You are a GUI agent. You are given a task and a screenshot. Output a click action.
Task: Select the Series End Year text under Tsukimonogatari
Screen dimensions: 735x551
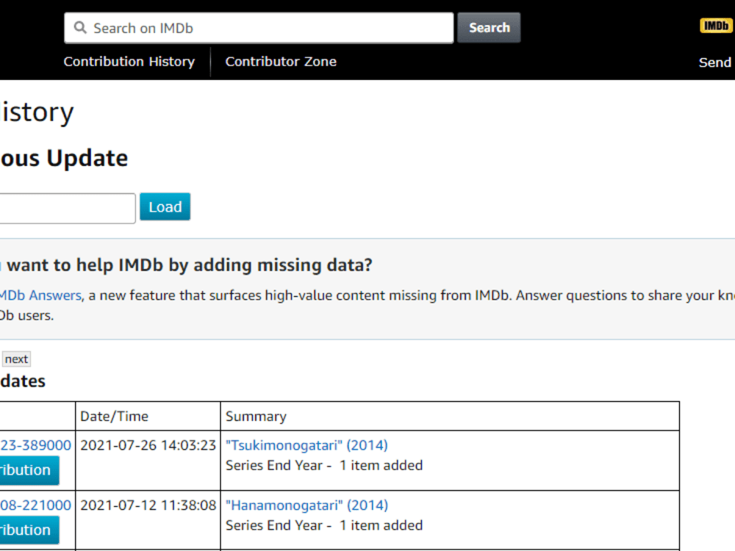pyautogui.click(x=324, y=465)
